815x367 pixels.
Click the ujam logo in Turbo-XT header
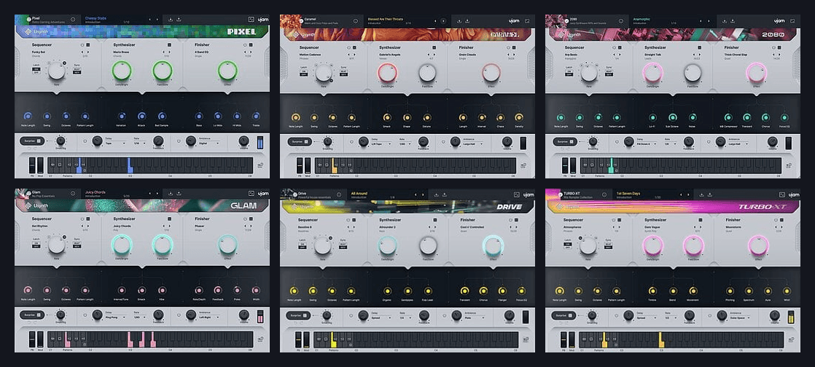click(794, 194)
